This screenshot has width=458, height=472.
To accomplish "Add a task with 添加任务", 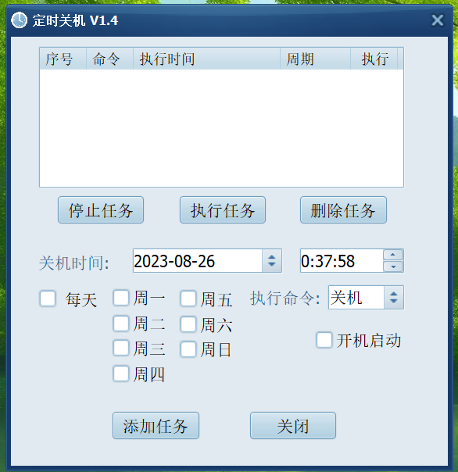I will tap(156, 426).
